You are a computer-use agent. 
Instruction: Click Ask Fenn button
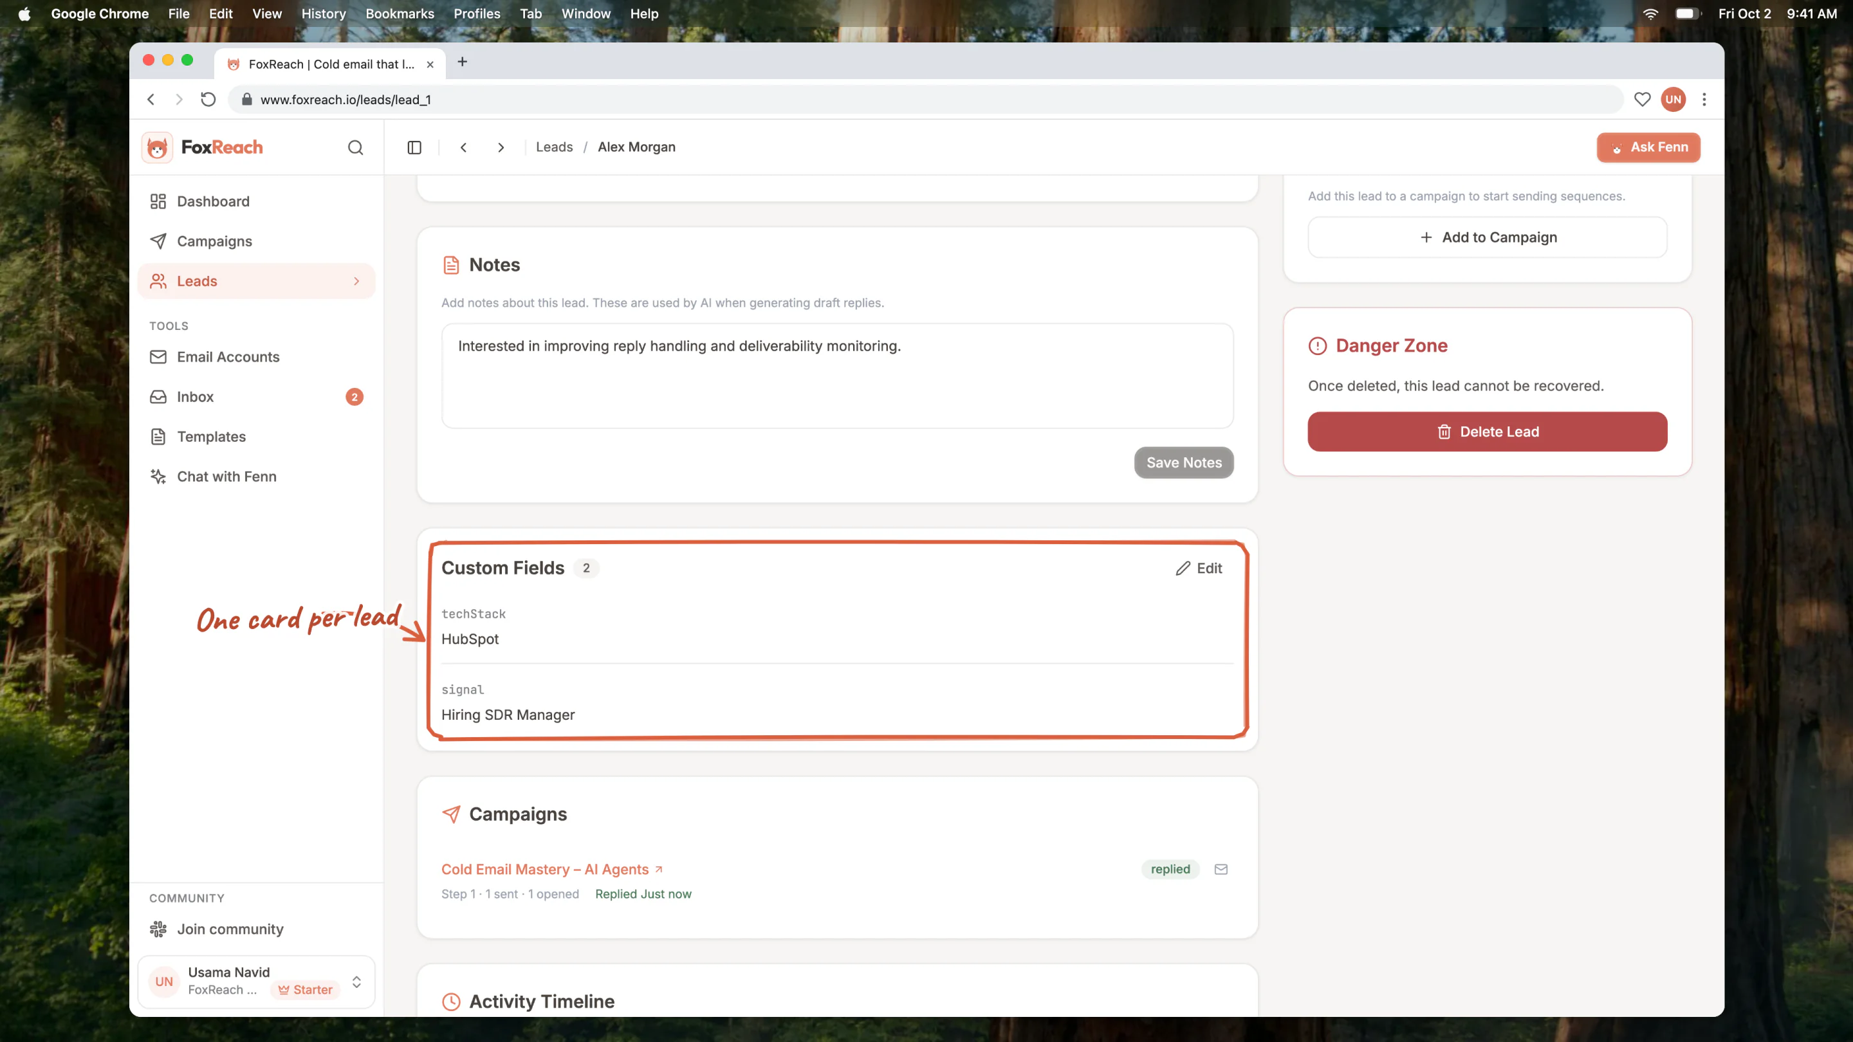[x=1648, y=147]
